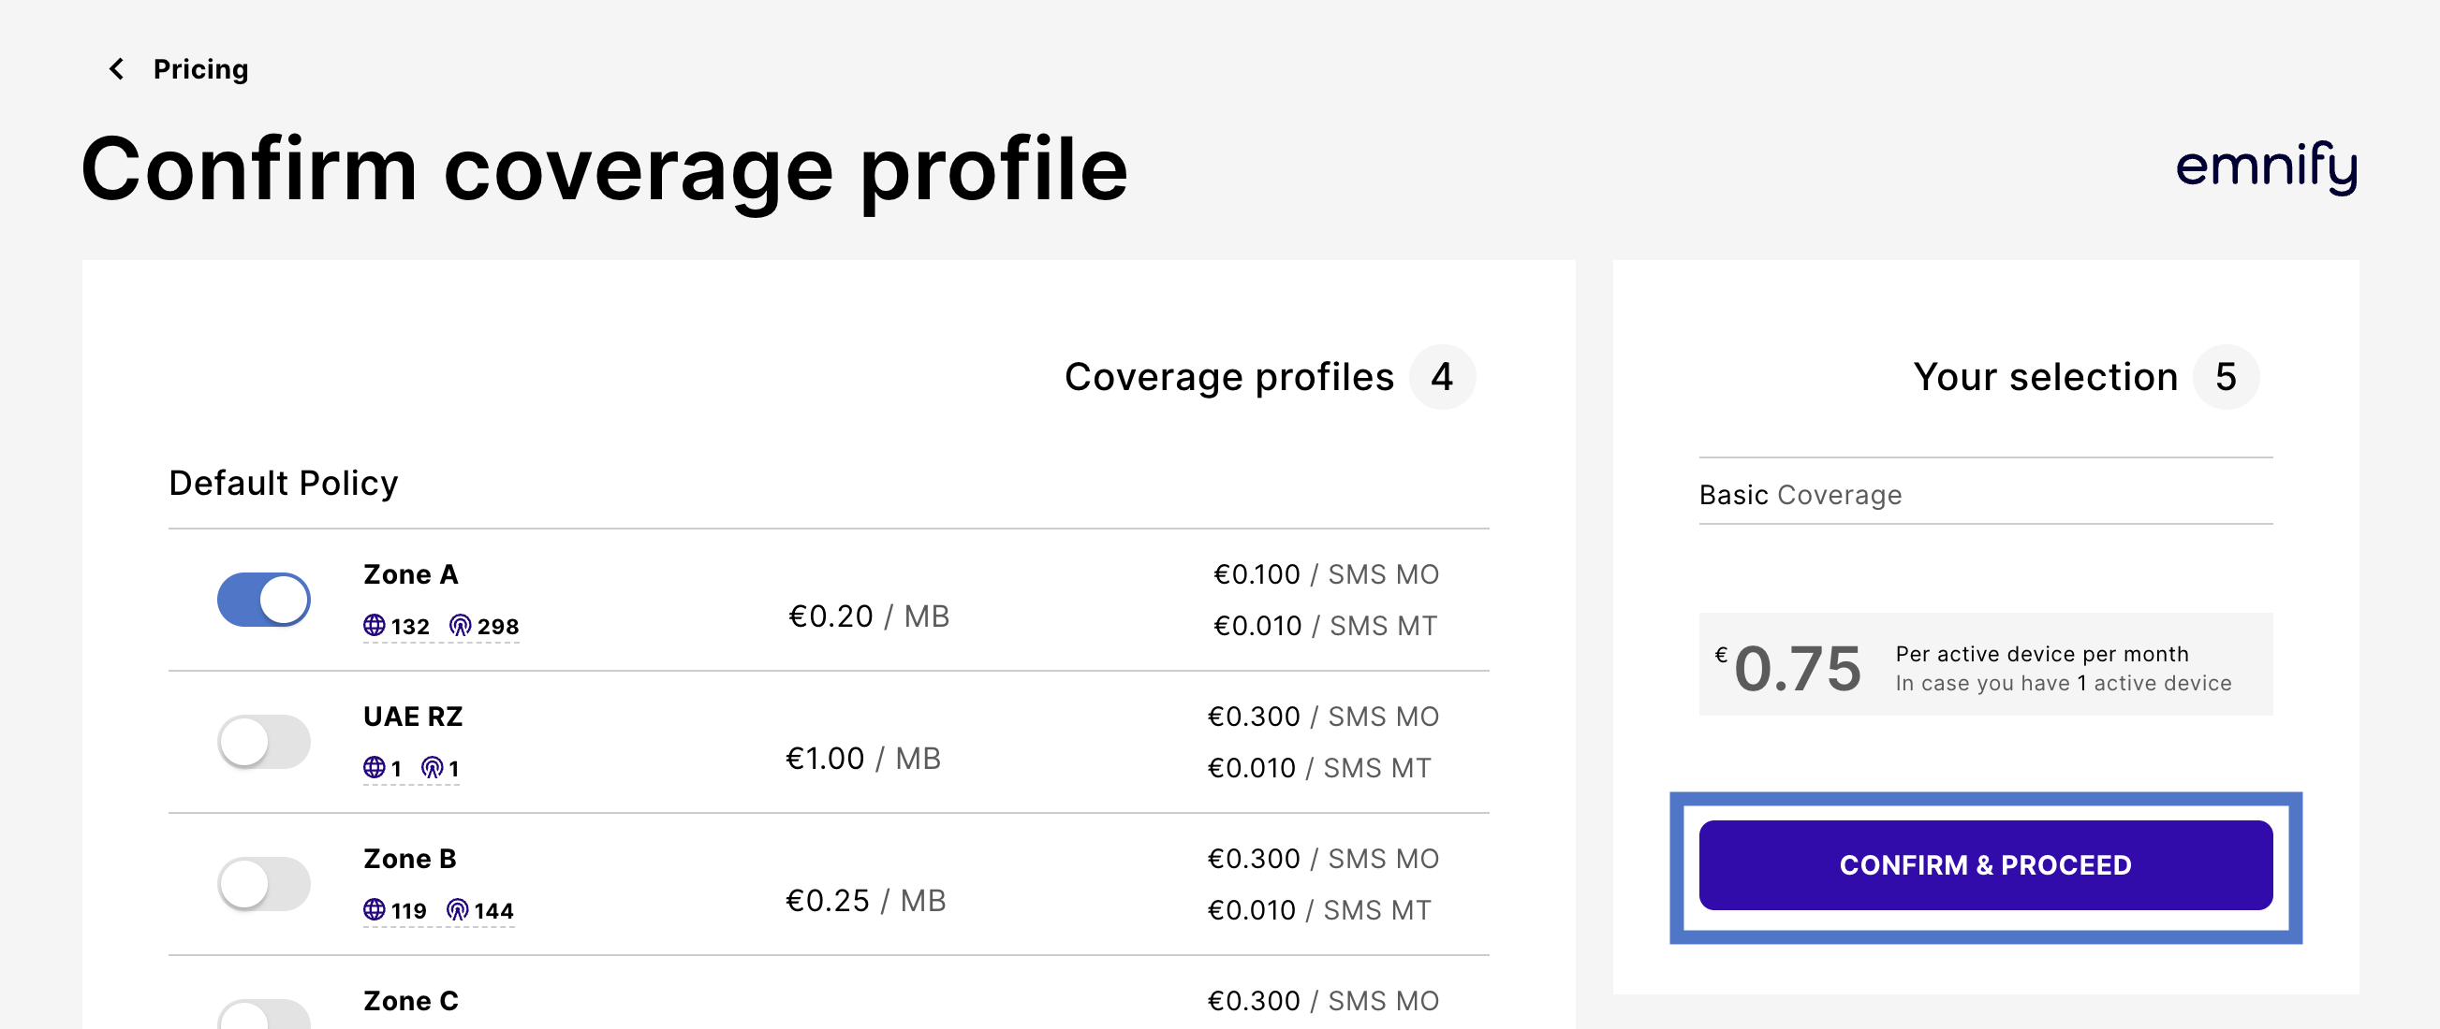Image resolution: width=2440 pixels, height=1029 pixels.
Task: Click Your selection count badge
Action: coord(2225,377)
